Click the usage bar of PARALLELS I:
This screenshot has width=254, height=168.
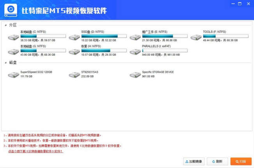click(x=165, y=51)
